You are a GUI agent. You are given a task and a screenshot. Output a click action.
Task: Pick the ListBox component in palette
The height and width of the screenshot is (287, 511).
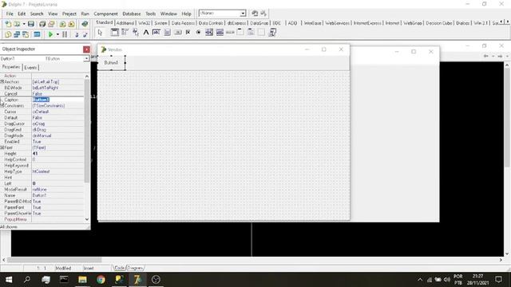click(209, 32)
